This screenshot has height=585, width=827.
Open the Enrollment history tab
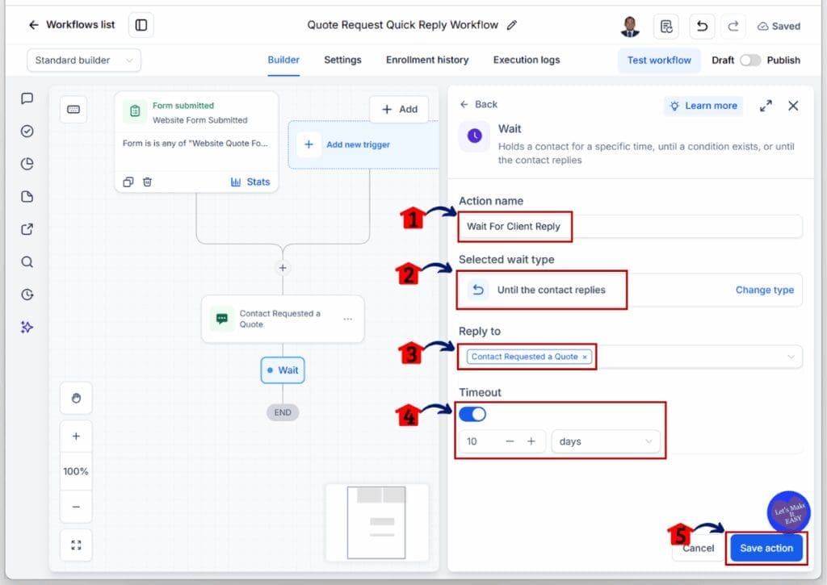coord(427,60)
